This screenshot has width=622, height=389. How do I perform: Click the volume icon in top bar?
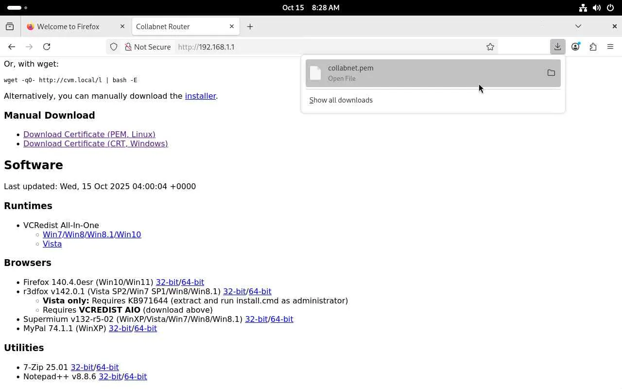coord(597,8)
